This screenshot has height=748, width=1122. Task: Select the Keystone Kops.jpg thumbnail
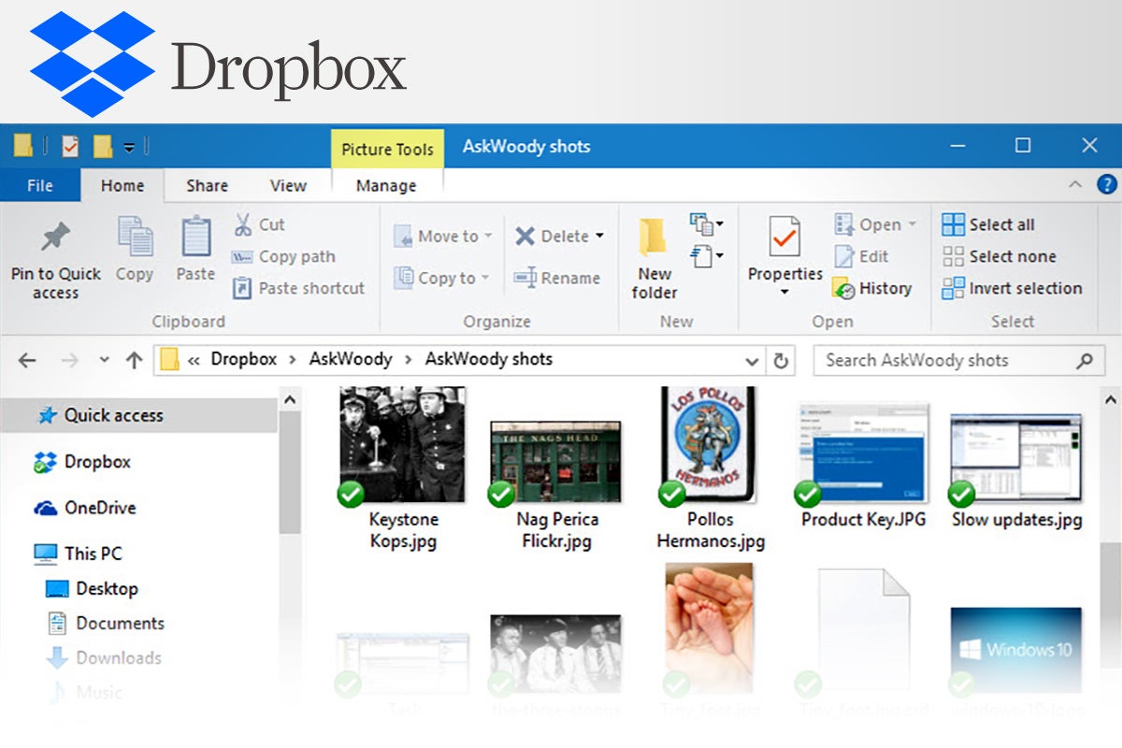tap(402, 445)
